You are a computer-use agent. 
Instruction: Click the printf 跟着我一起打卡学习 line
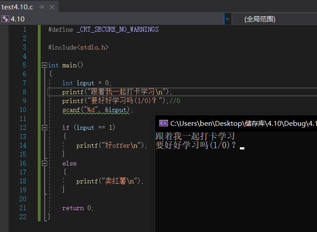coord(117,92)
